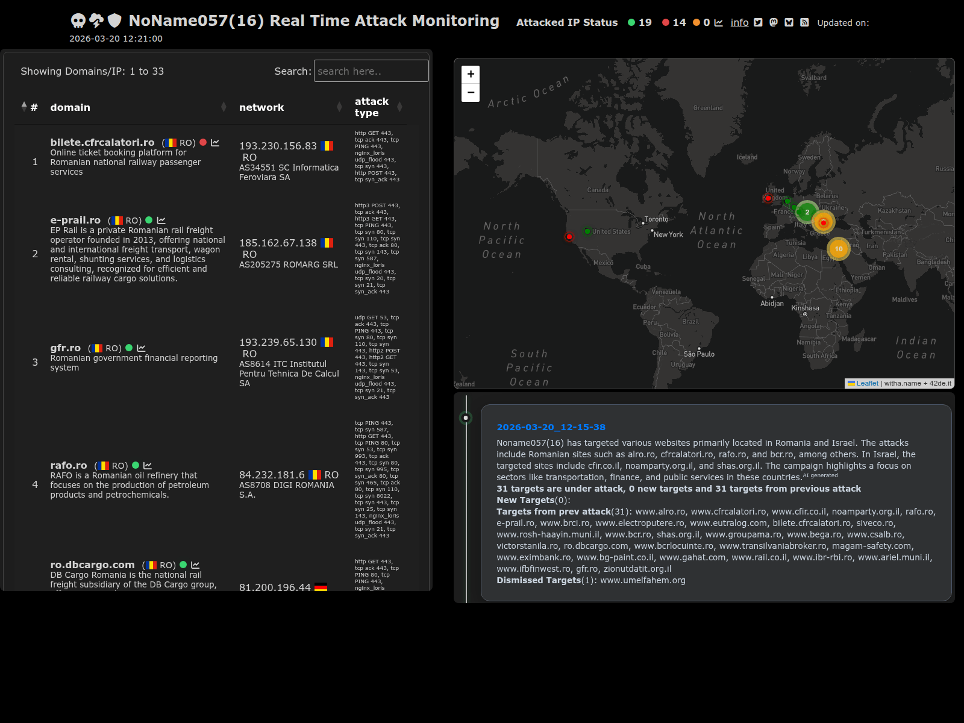
Task: Open header chart icon beside Attacked IP Status
Action: (x=719, y=23)
